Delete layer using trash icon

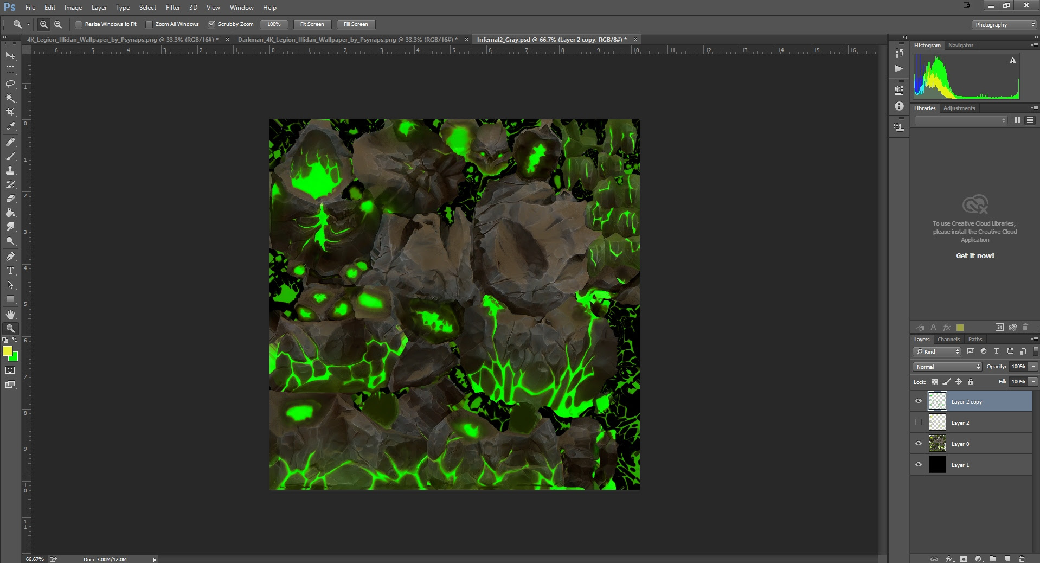1022,559
